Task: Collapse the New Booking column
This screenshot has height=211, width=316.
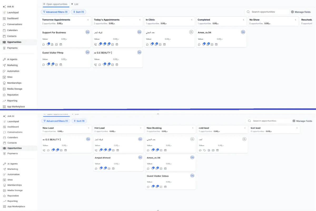Action: coord(193,128)
